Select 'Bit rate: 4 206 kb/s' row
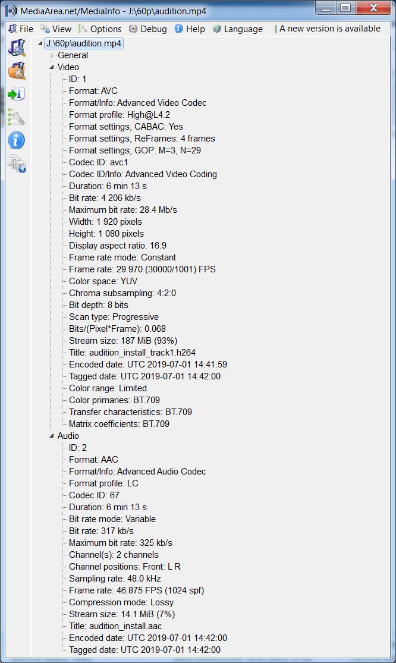Image resolution: width=396 pixels, height=663 pixels. point(105,198)
